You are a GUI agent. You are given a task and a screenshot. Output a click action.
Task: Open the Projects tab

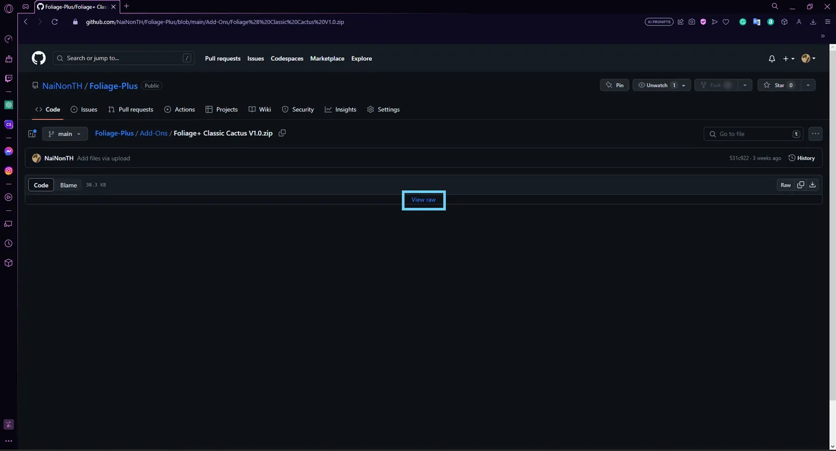pos(221,109)
